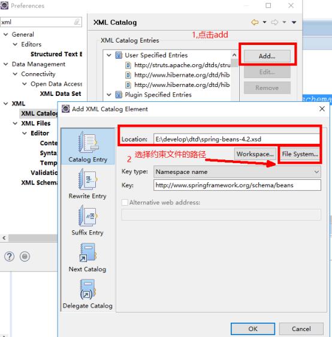Collapse the Data Management tree node
The height and width of the screenshot is (337, 332).
coord(6,64)
